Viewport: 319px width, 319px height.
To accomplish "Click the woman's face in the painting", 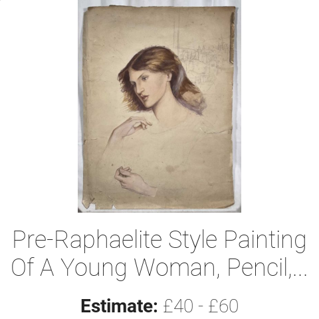I will (146, 88).
